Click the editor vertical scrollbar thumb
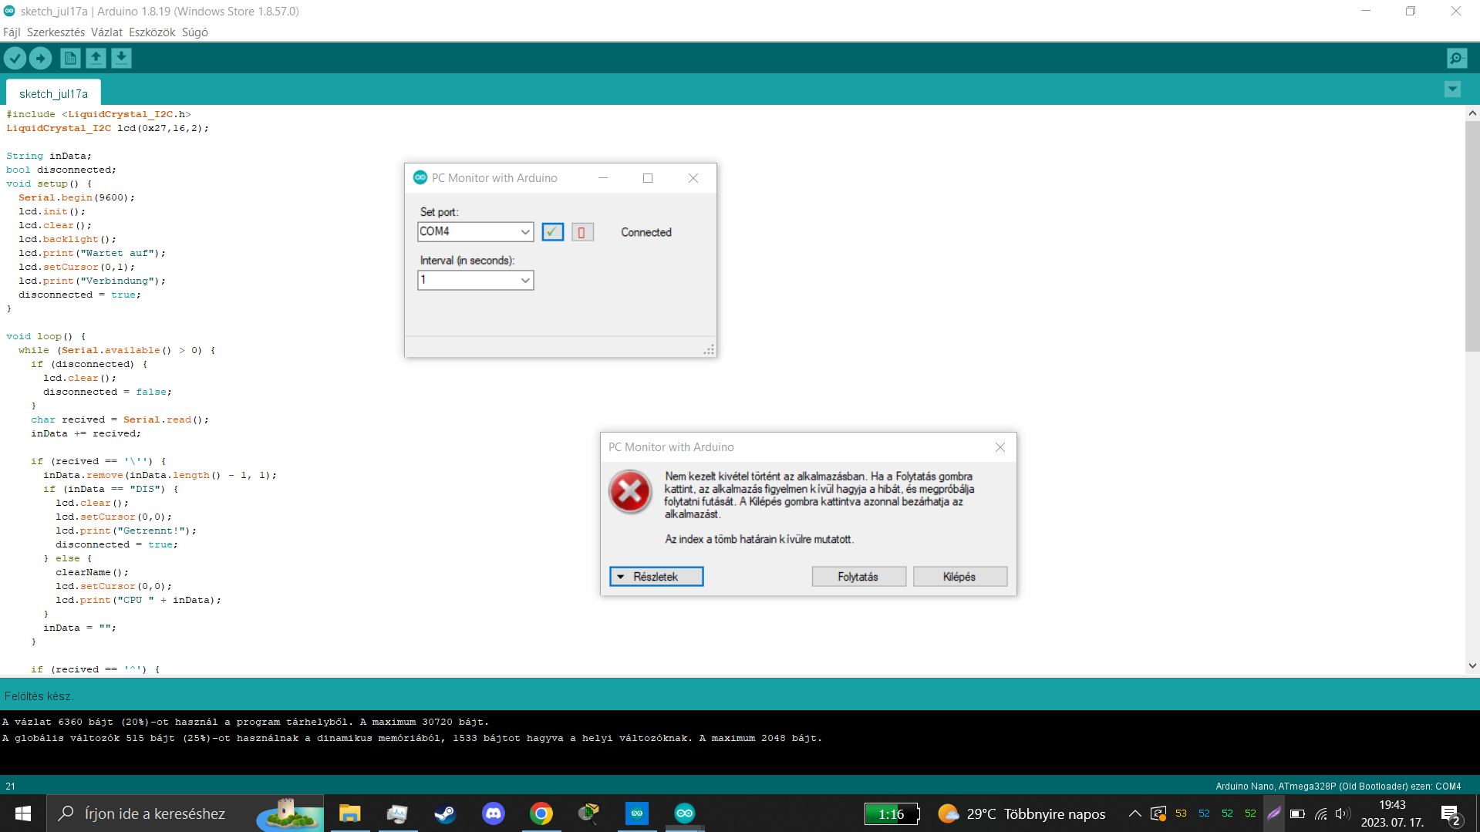Viewport: 1480px width, 832px height. (1472, 236)
